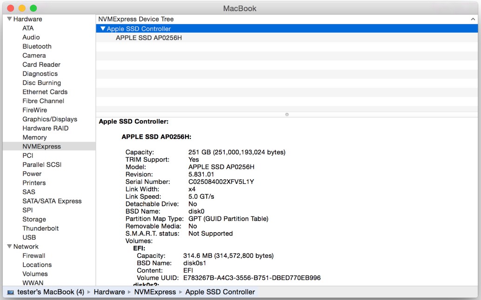Select Firewall under Network

(x=34, y=255)
